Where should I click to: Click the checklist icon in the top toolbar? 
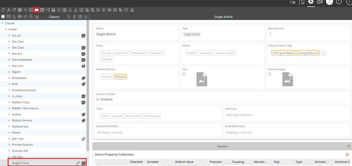(x=25, y=10)
